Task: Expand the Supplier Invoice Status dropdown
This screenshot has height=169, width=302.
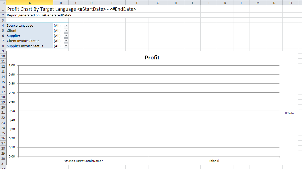Action: pyautogui.click(x=66, y=46)
